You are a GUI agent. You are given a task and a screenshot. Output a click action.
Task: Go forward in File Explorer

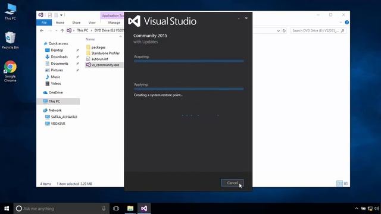pos(49,30)
